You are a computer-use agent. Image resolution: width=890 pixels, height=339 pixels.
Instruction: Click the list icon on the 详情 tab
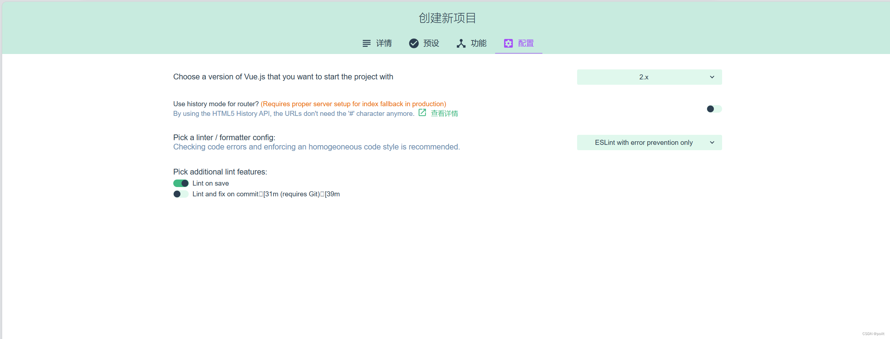366,43
